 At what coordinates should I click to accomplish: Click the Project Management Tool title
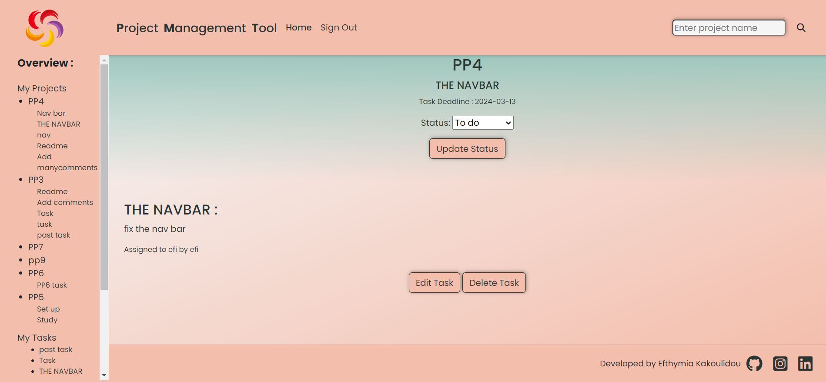pyautogui.click(x=197, y=28)
